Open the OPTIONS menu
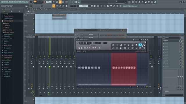This screenshot has height=104, width=186. (x=19, y=2)
